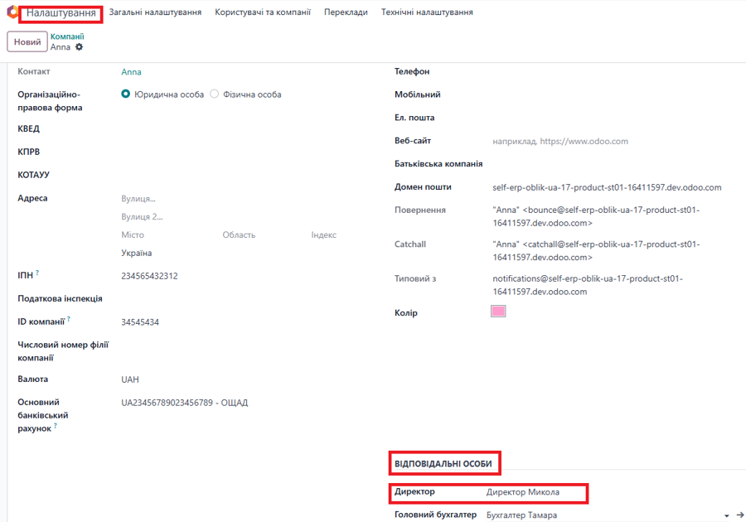Select the Фізична особа radio button
The width and height of the screenshot is (746, 522).
click(215, 94)
